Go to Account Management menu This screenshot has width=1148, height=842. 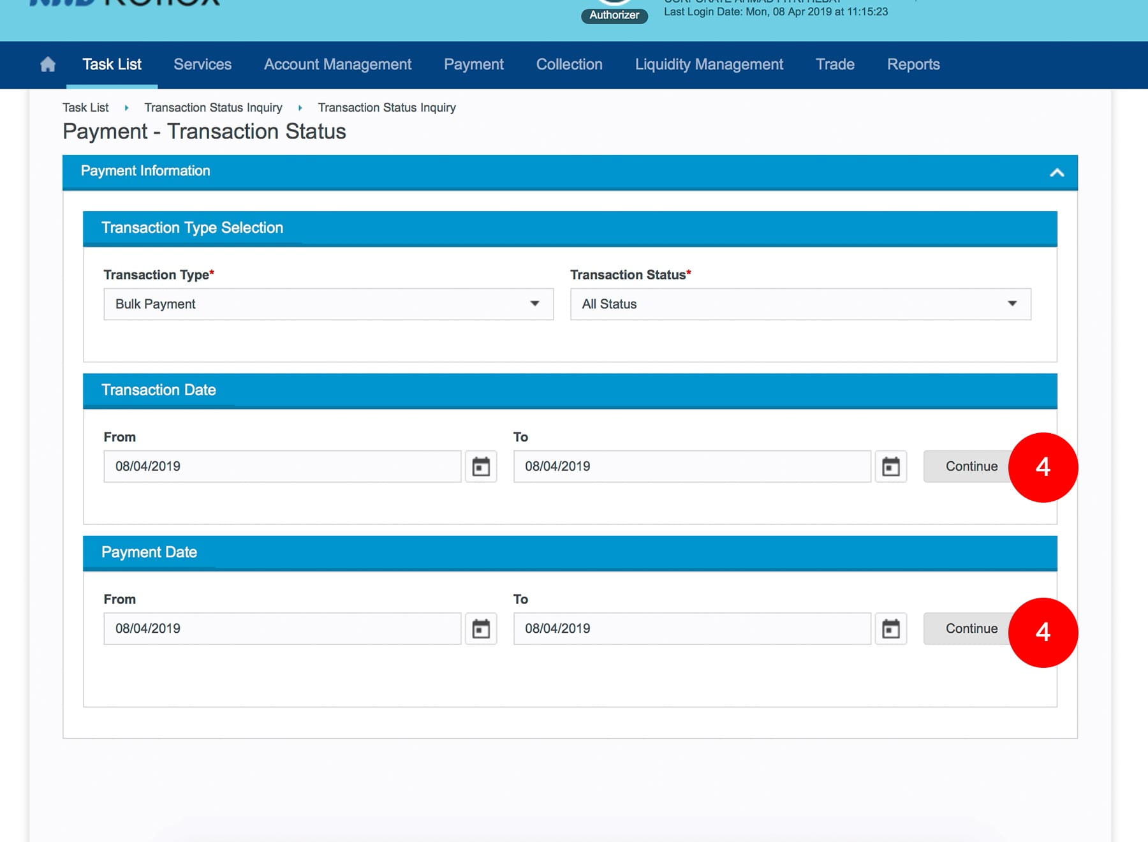click(337, 64)
